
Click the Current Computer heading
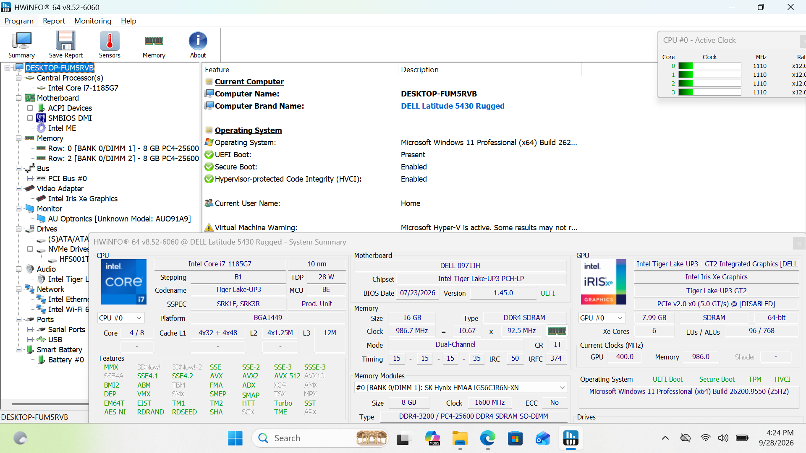[249, 81]
